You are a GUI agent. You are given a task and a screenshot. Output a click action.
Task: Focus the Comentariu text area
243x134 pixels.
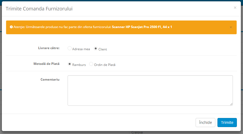(150, 90)
